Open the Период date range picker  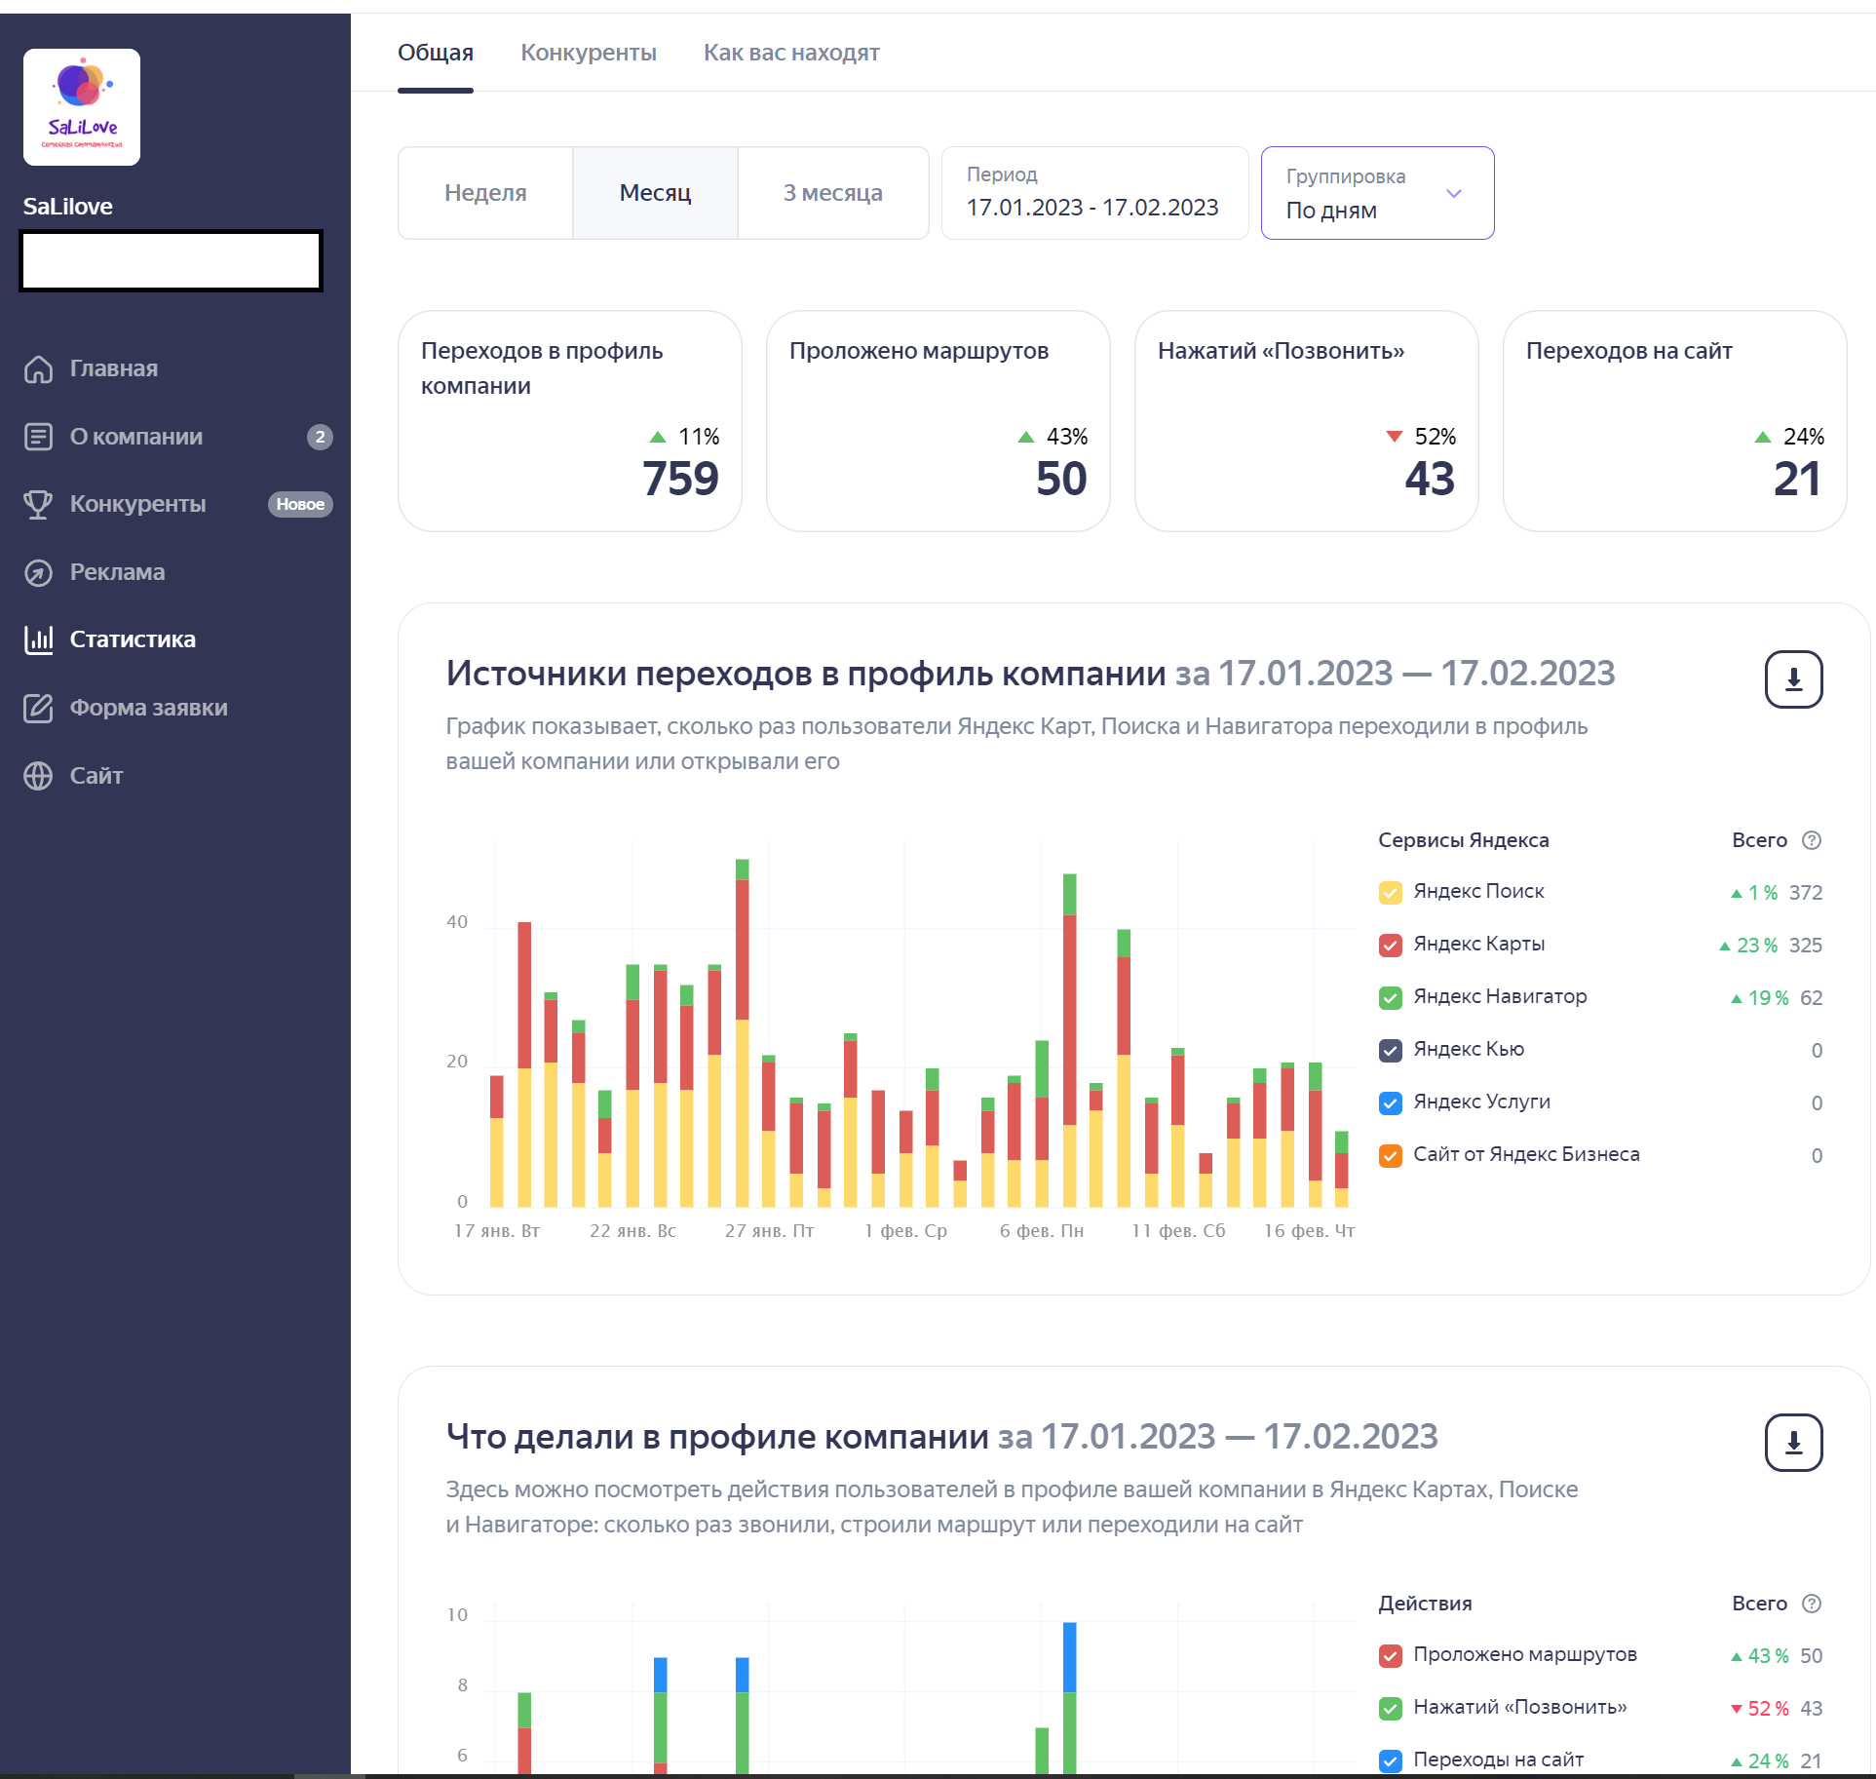click(1093, 193)
